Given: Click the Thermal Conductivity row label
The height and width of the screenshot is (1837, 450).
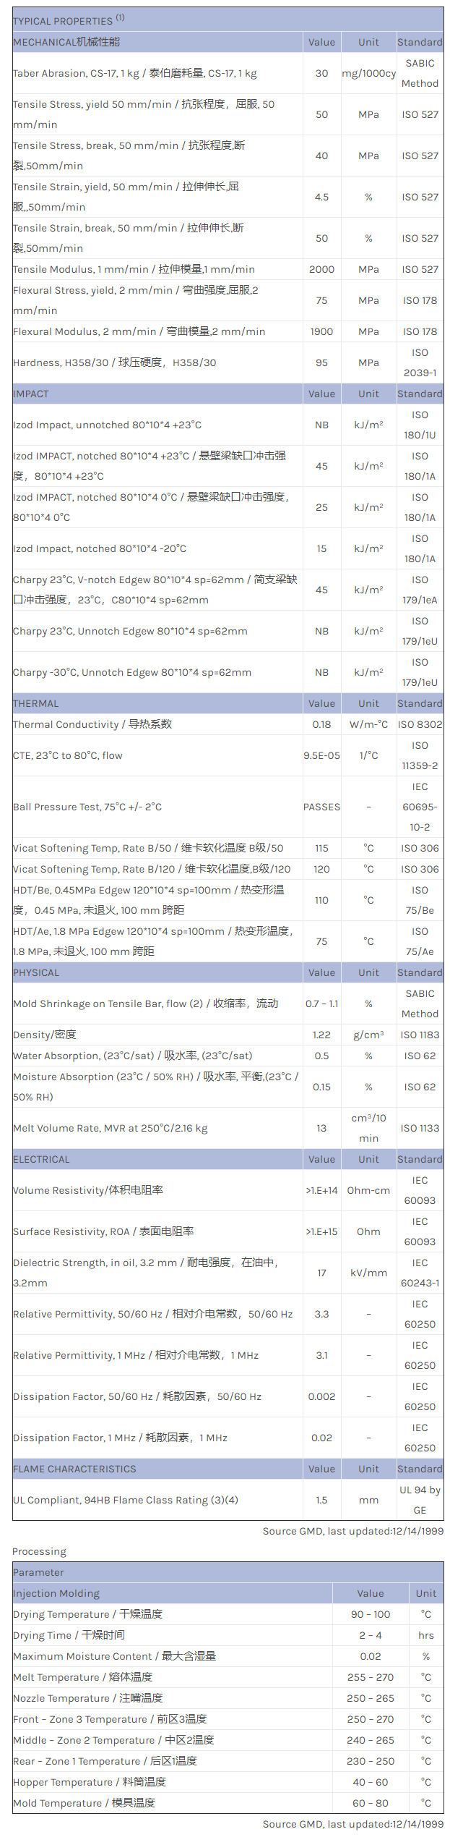Looking at the screenshot, I should tap(92, 724).
